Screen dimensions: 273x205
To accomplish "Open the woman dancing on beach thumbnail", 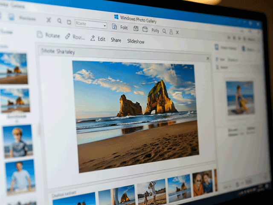I will pyautogui.click(x=151, y=192).
